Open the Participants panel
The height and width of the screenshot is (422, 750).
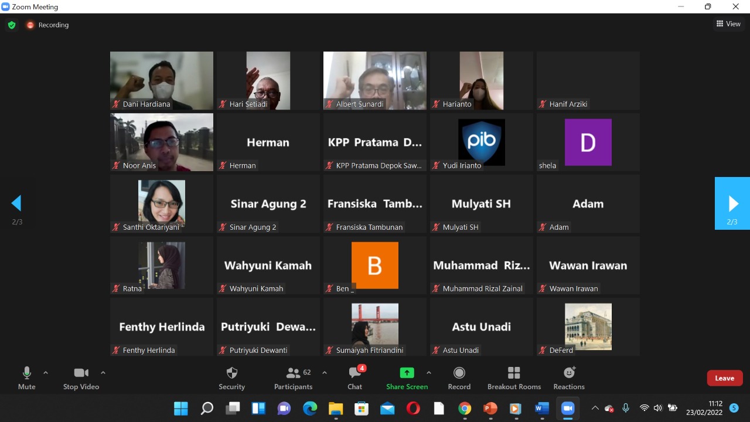click(294, 378)
